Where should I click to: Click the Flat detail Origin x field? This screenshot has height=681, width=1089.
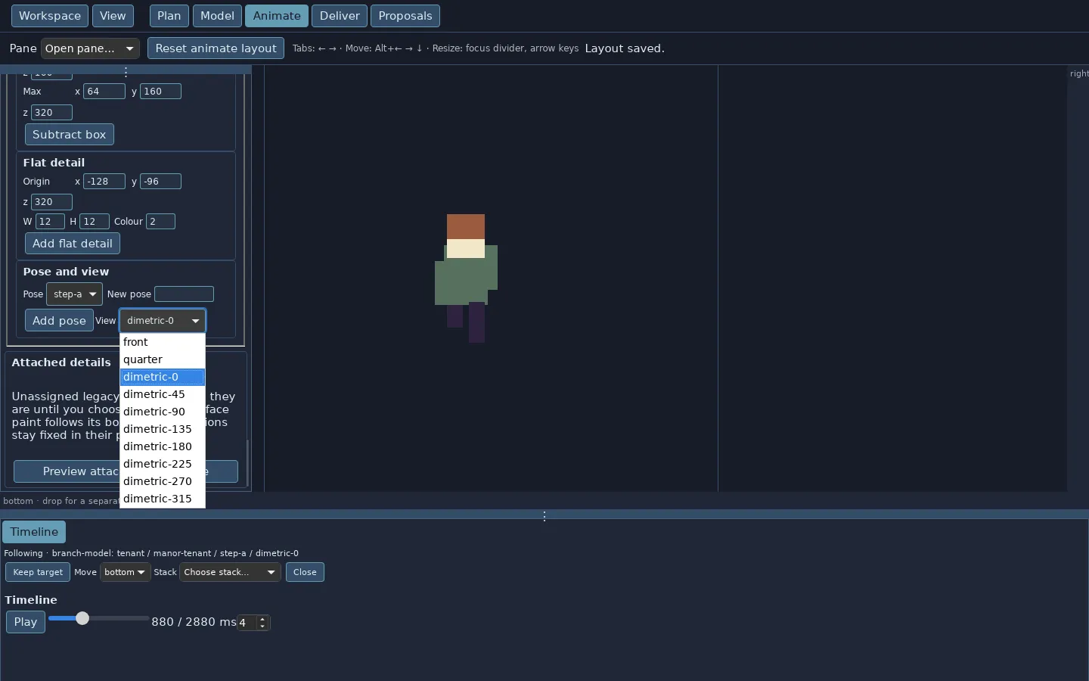tap(104, 182)
